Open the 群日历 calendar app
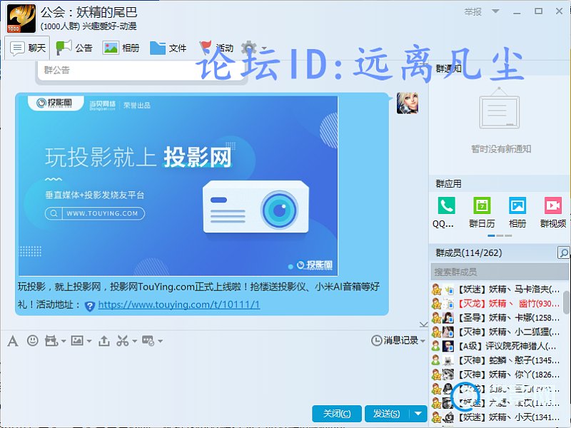The width and height of the screenshot is (571, 428). tap(482, 212)
